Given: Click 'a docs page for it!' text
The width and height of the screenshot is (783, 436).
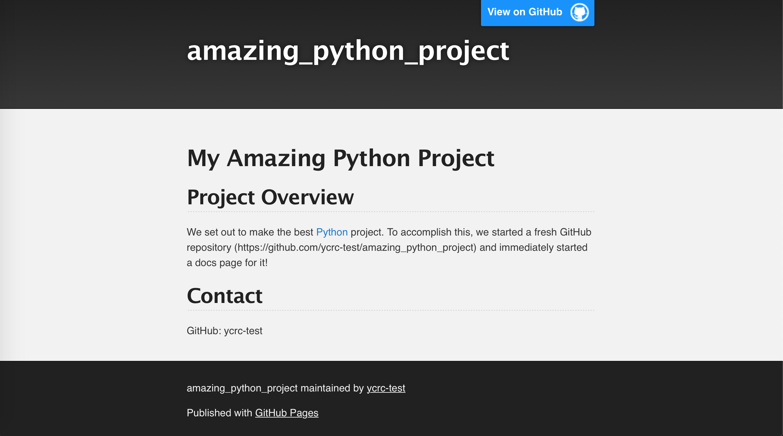Looking at the screenshot, I should pyautogui.click(x=227, y=263).
